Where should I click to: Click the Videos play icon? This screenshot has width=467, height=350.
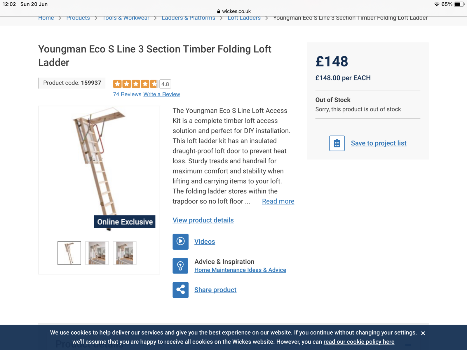coord(180,242)
